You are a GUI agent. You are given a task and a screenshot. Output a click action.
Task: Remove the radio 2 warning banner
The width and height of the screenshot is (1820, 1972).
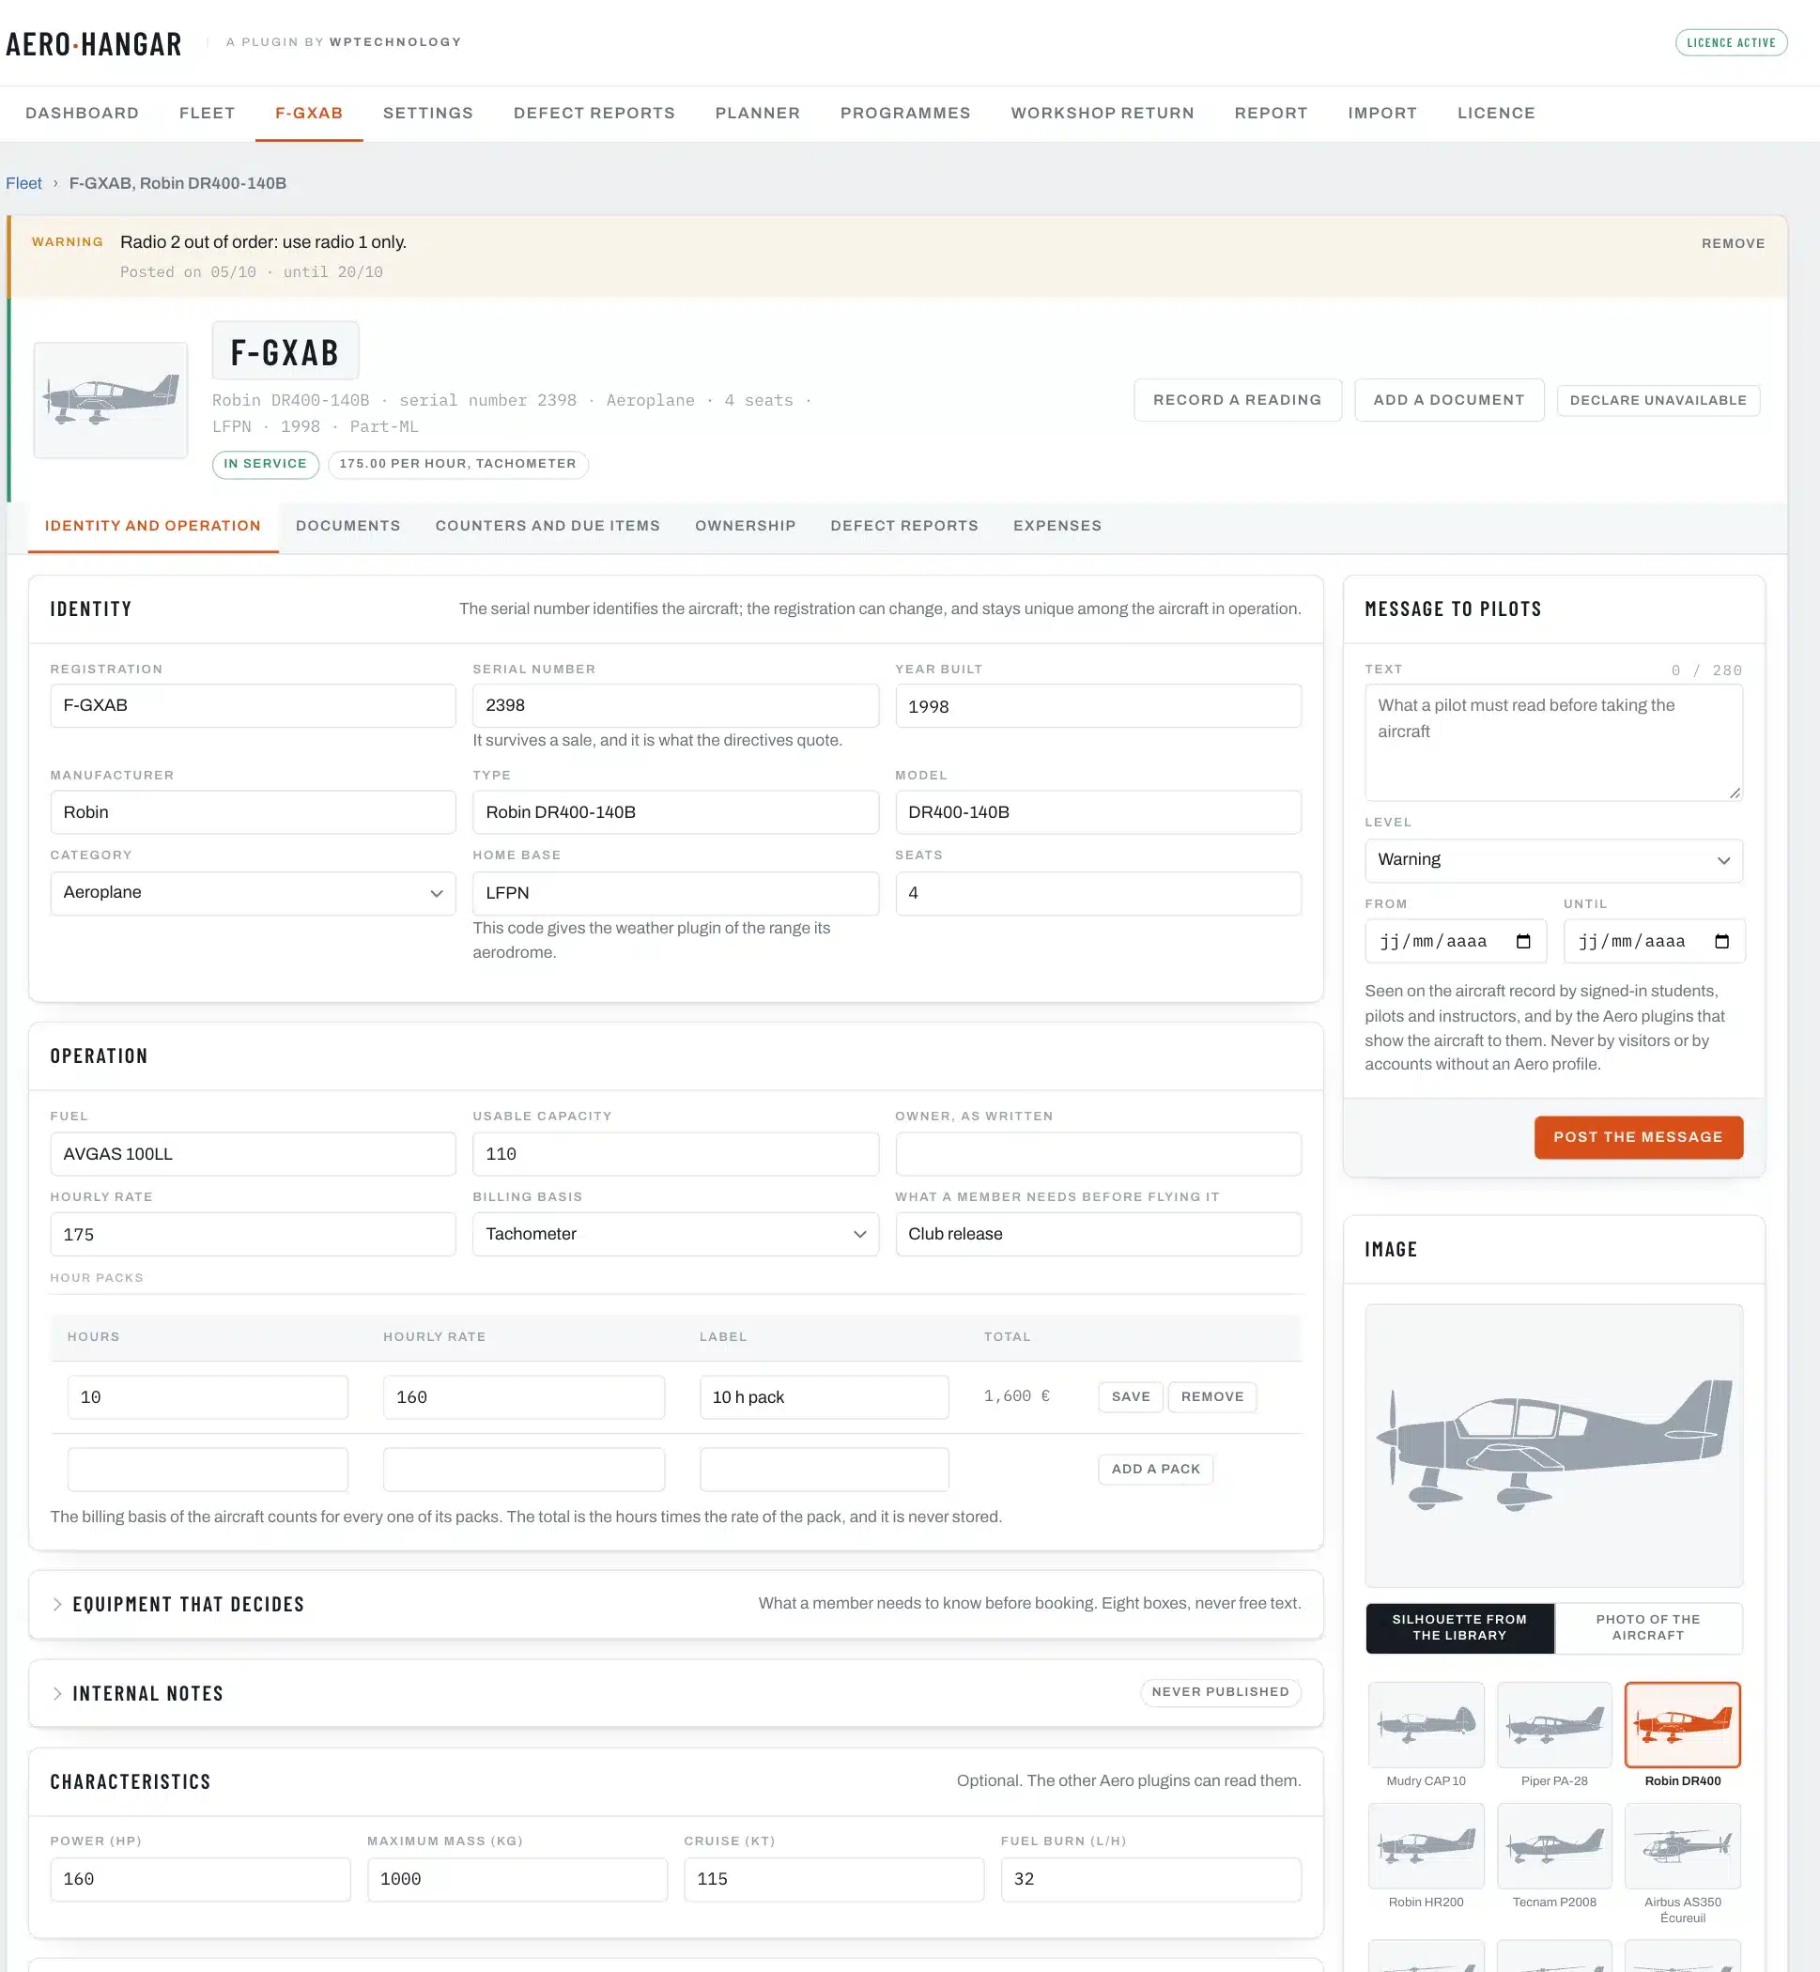1733,243
